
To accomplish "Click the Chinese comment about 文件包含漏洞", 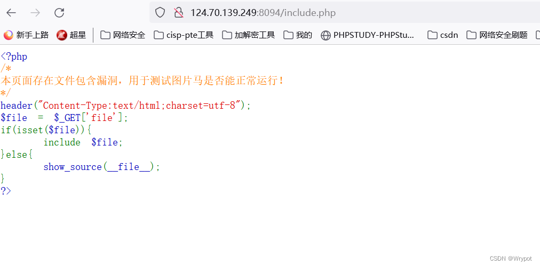I will [142, 81].
